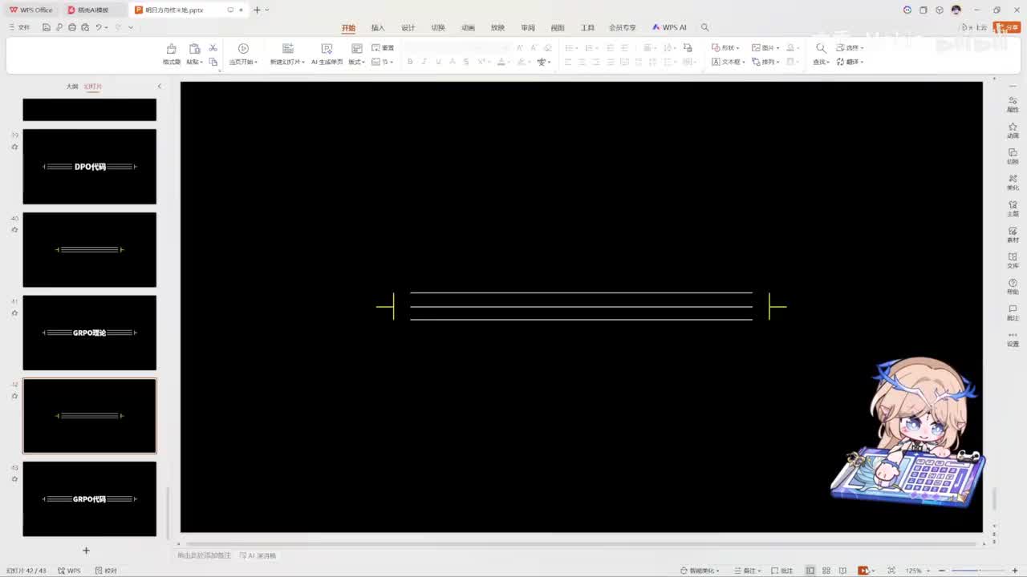Click the Print icon in quick toolbar

pos(72,27)
